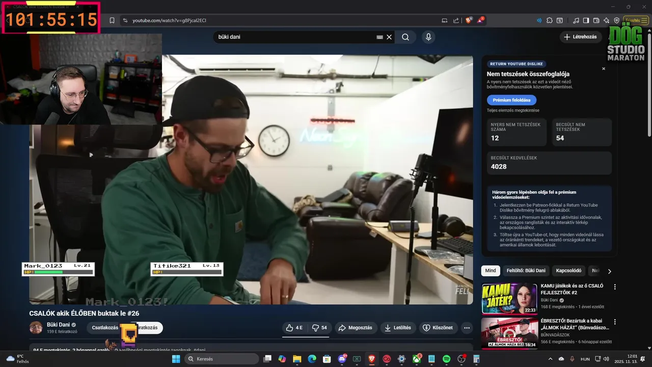Click the cast/install screen icon in address bar

click(x=444, y=20)
